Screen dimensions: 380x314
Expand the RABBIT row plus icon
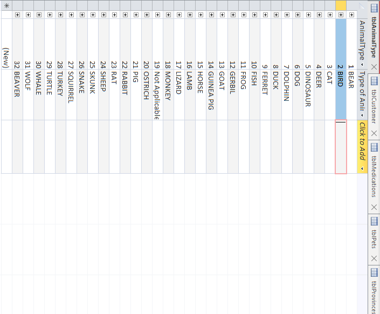[125, 15]
